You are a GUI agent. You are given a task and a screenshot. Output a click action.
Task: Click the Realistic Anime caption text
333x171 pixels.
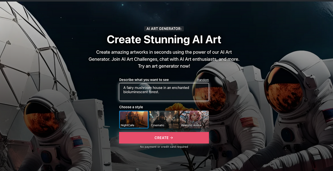[191, 125]
